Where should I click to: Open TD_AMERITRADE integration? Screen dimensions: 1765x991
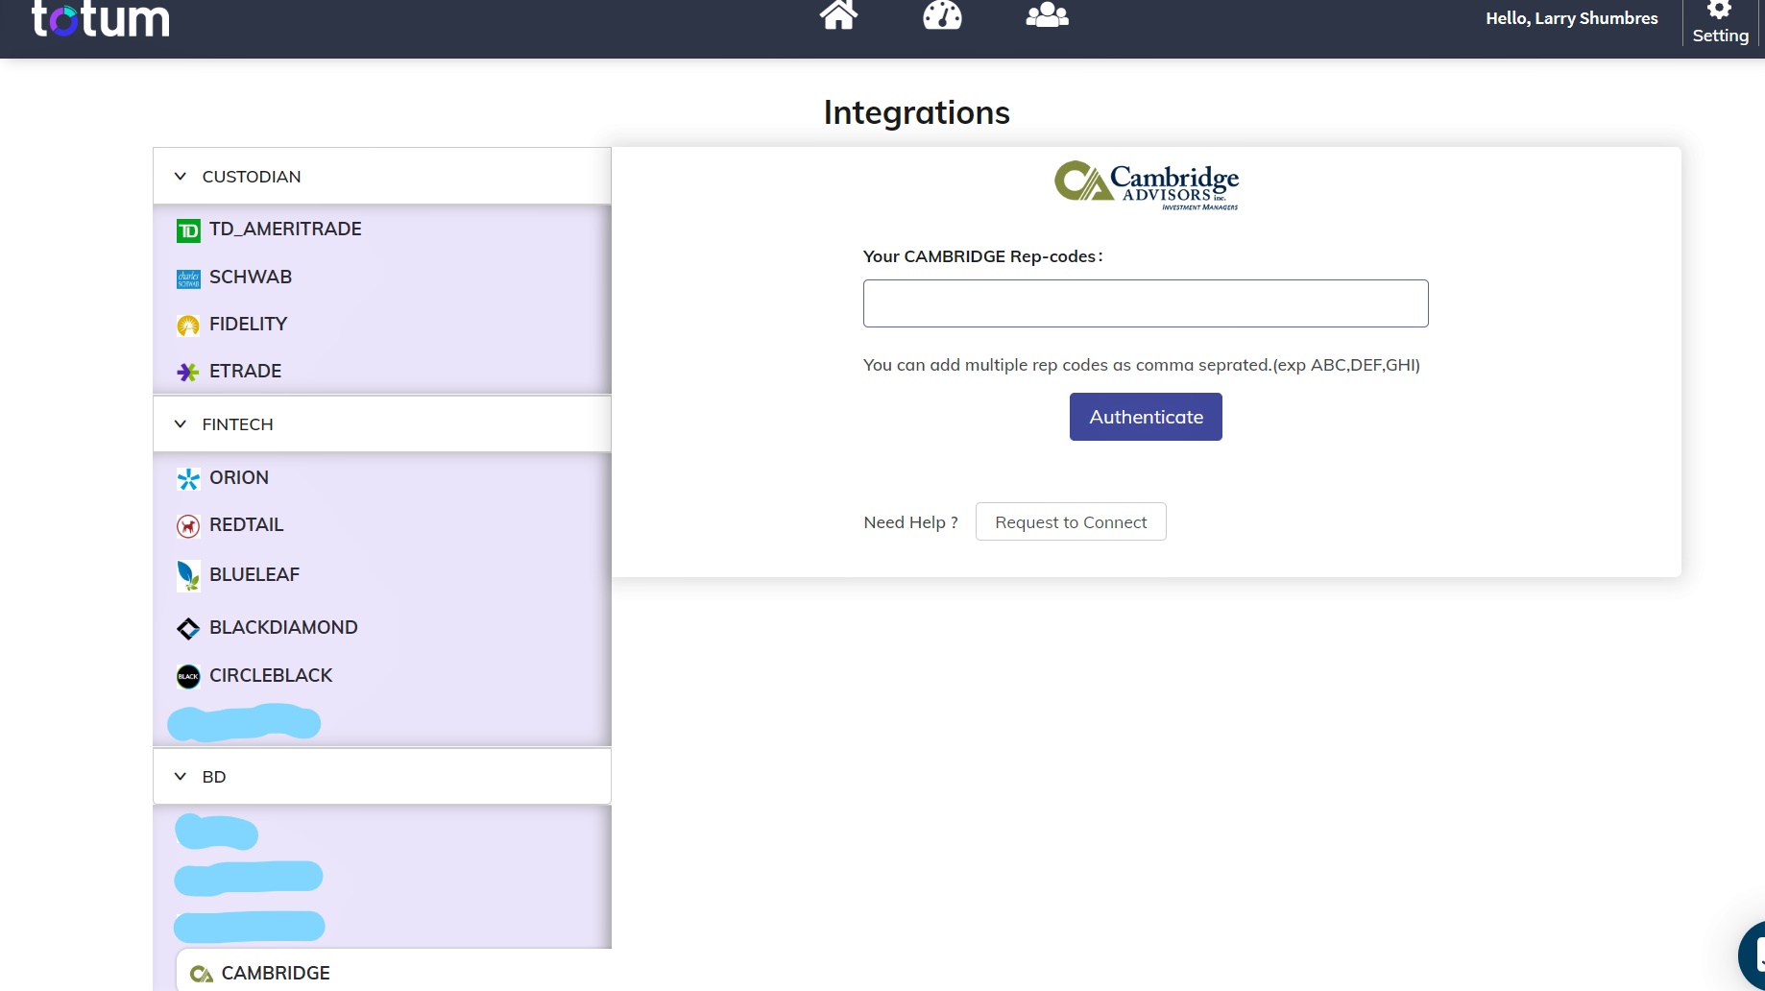[x=285, y=230]
